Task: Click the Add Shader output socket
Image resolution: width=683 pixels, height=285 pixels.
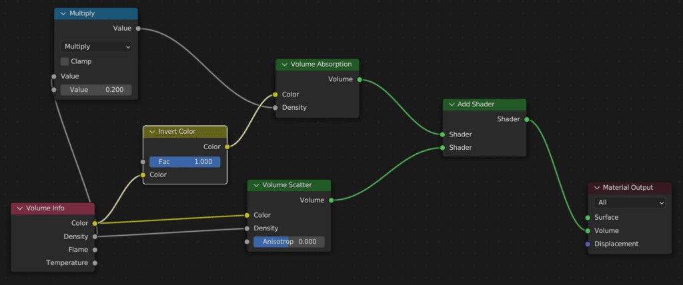Action: pyautogui.click(x=526, y=120)
